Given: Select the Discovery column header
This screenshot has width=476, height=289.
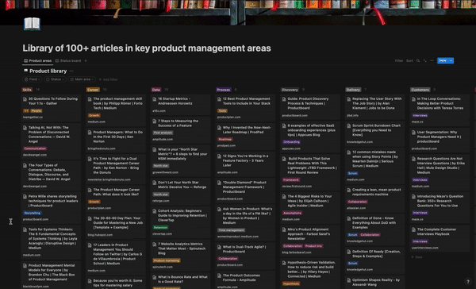Looking at the screenshot, I should tap(290, 90).
